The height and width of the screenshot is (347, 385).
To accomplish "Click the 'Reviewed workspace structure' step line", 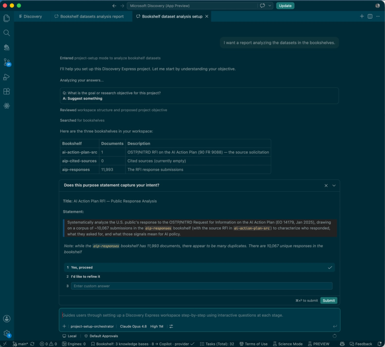I will click(114, 110).
